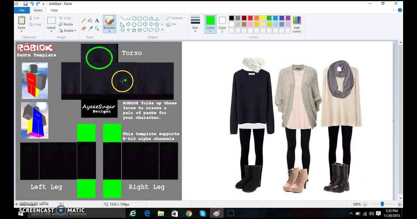
Task: Switch to the View tab
Action: point(54,10)
